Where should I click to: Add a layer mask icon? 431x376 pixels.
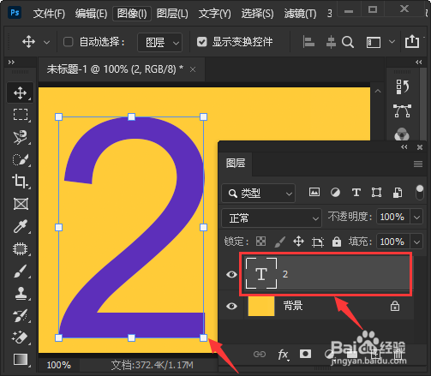point(305,354)
